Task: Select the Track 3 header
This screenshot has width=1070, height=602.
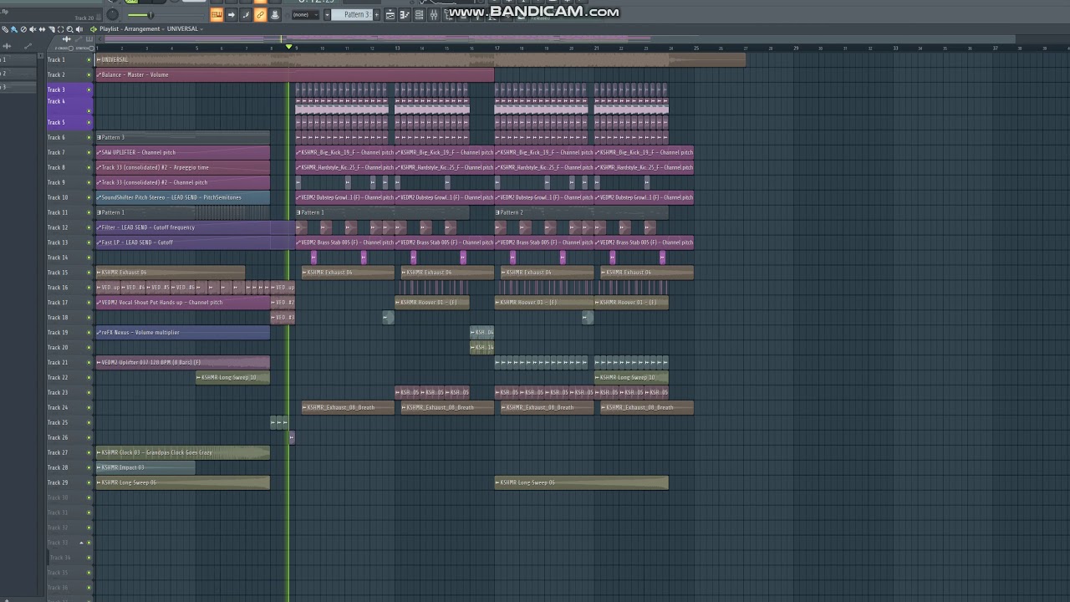Action: tap(69, 89)
